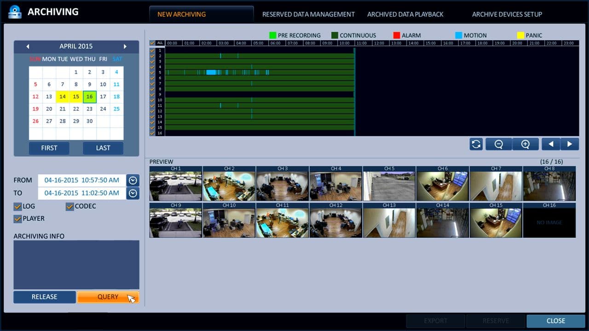Open the TO date-time dropdown
The width and height of the screenshot is (589, 331).
pyautogui.click(x=133, y=193)
